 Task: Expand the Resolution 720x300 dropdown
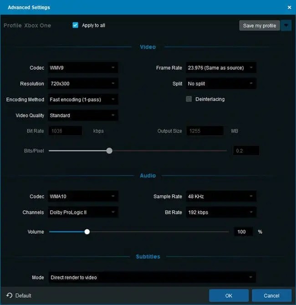click(x=83, y=83)
